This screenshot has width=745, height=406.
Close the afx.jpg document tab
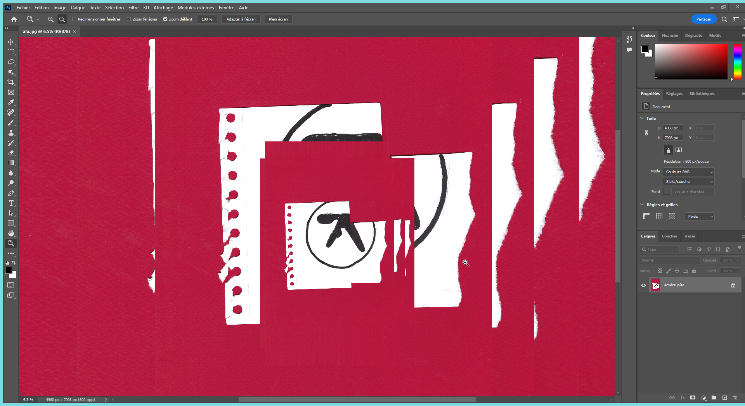74,31
